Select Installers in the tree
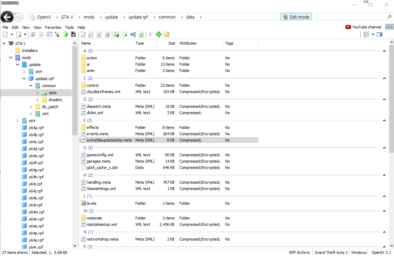Image resolution: width=394 pixels, height=256 pixels. (x=30, y=51)
